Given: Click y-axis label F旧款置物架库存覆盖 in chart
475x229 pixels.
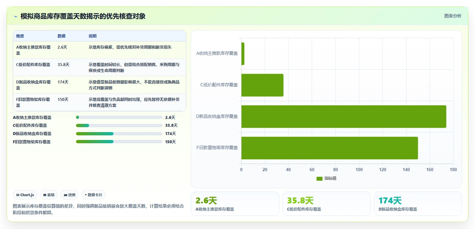Looking at the screenshot, I should pyautogui.click(x=217, y=148).
